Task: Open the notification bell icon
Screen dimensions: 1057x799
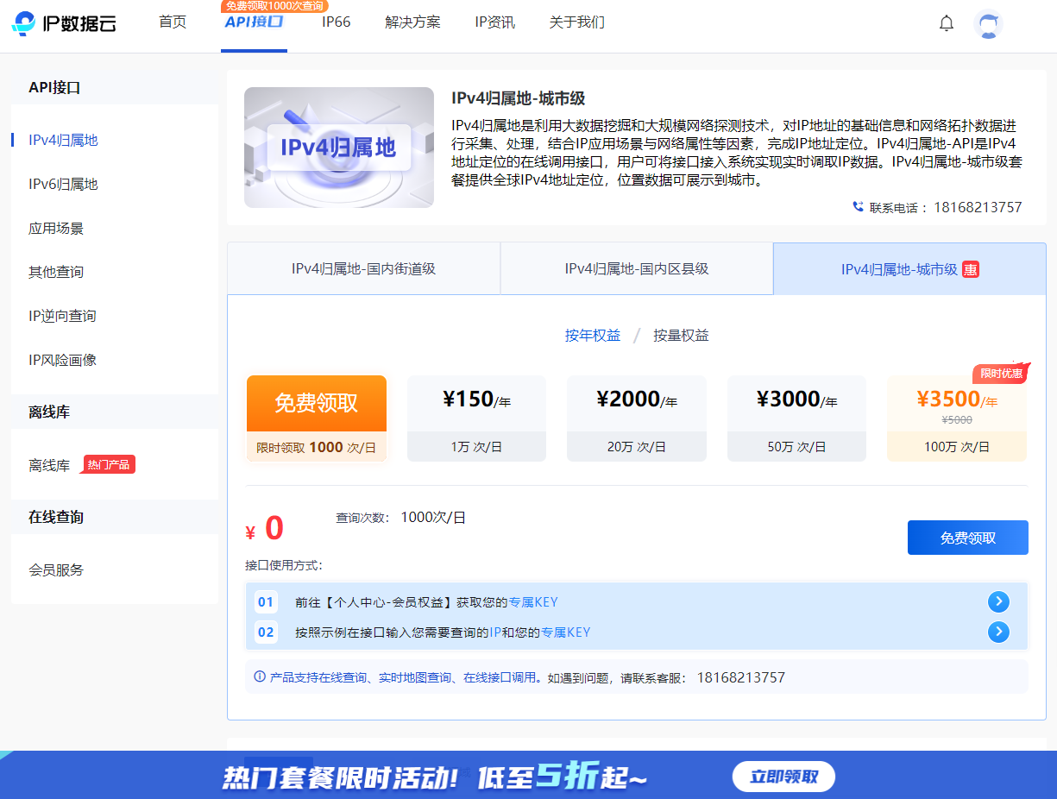Action: coord(947,23)
